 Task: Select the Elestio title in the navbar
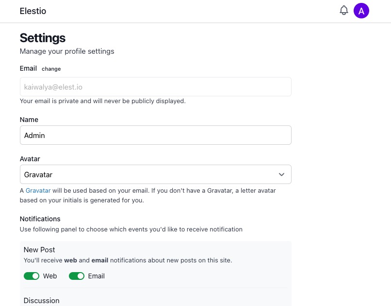coord(33,11)
